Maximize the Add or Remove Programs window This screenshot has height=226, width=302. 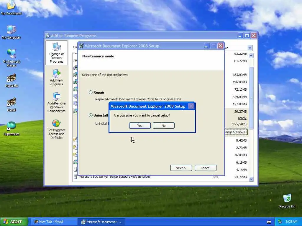pyautogui.click(x=247, y=36)
